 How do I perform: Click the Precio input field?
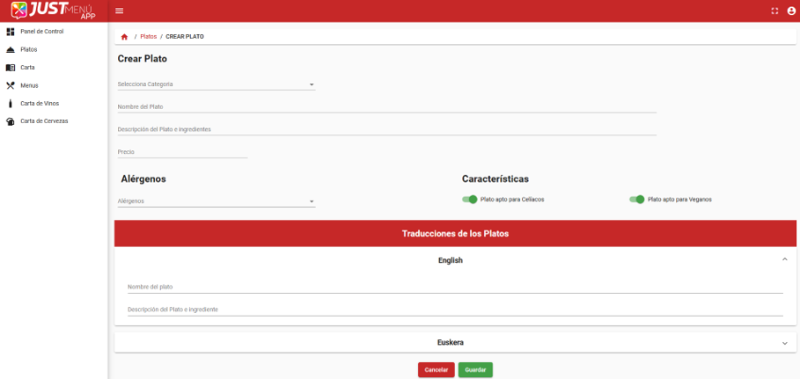coord(182,152)
